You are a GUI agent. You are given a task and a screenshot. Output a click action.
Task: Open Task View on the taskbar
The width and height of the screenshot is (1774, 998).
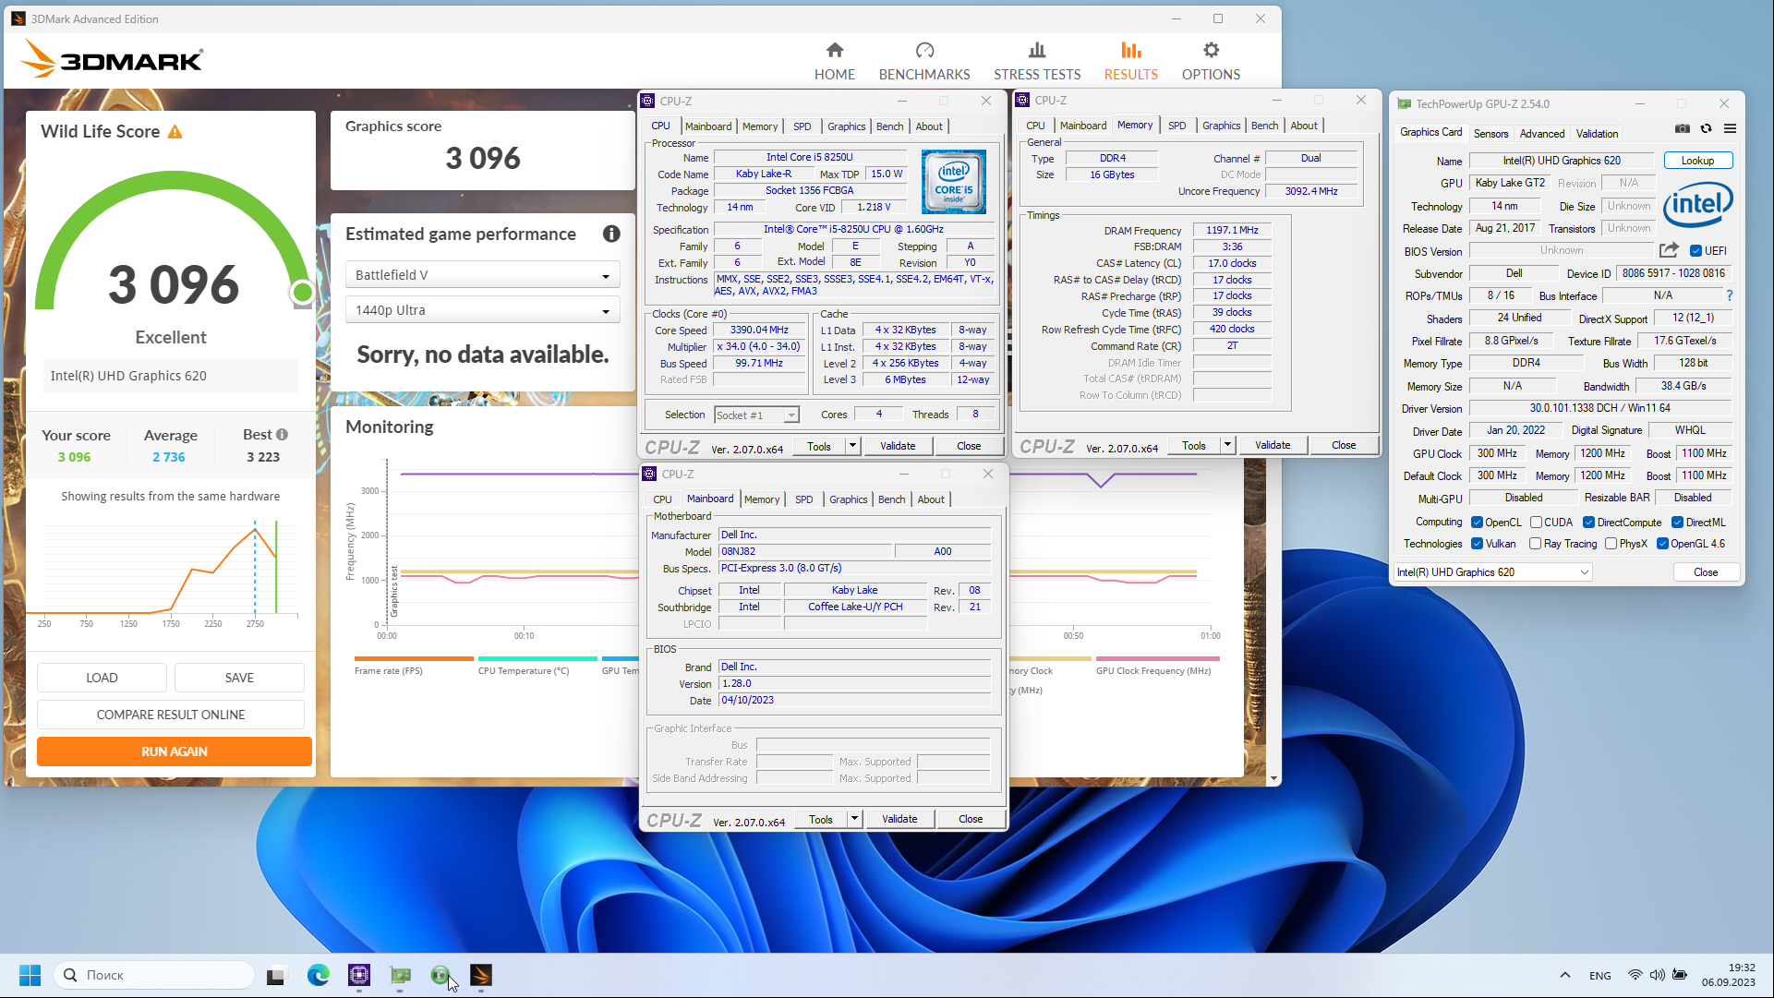tap(276, 975)
